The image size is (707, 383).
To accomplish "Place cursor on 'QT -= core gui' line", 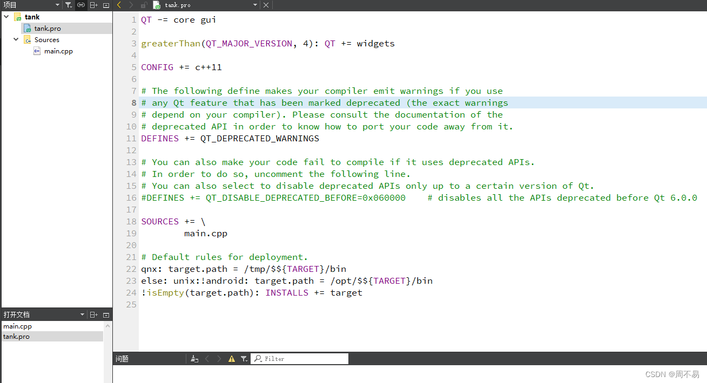I will [x=179, y=20].
